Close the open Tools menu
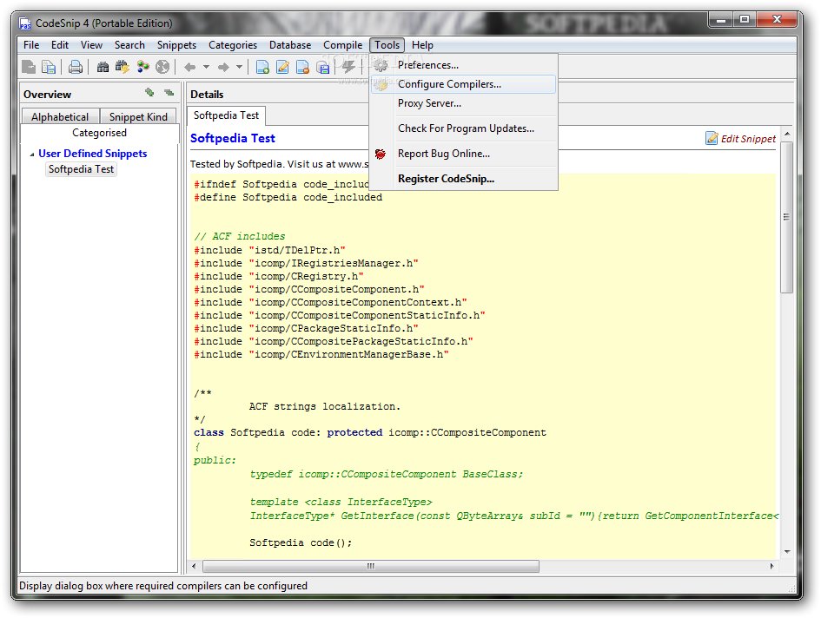Viewport: 821px width, 618px height. click(387, 45)
